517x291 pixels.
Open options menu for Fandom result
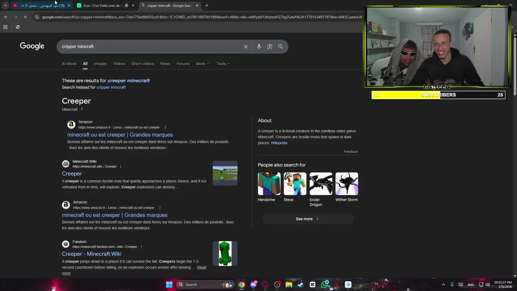pos(141,247)
